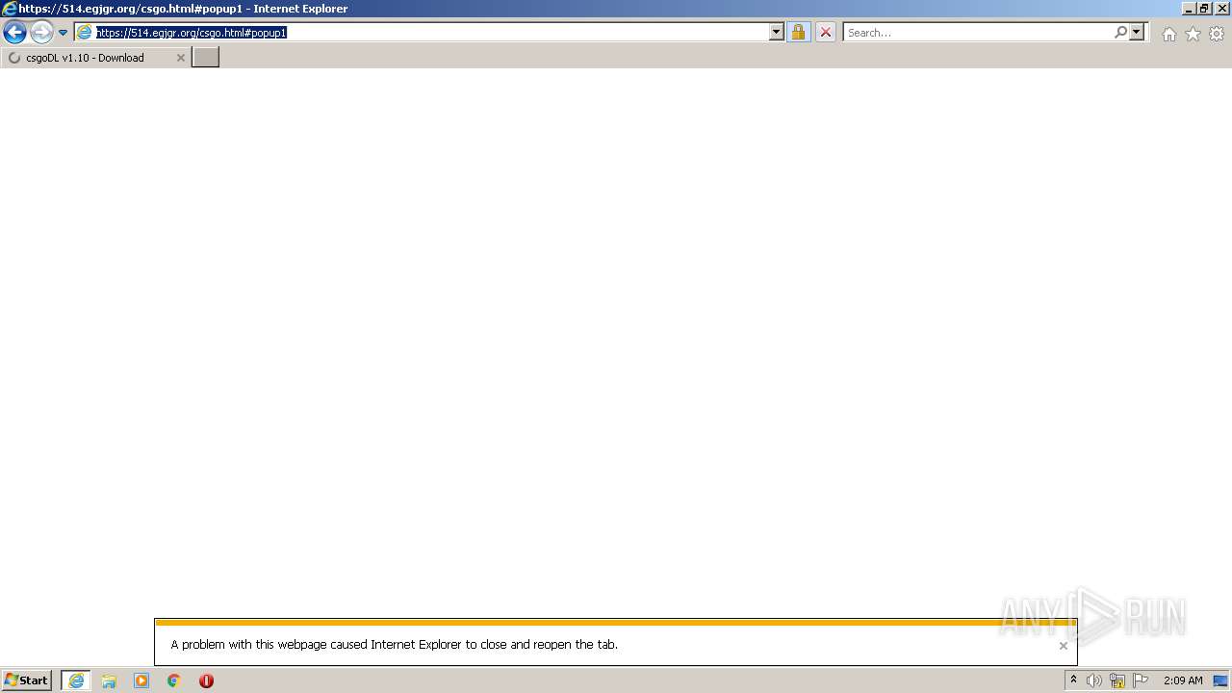This screenshot has width=1232, height=693.
Task: Focus the Search box field
Action: [977, 33]
